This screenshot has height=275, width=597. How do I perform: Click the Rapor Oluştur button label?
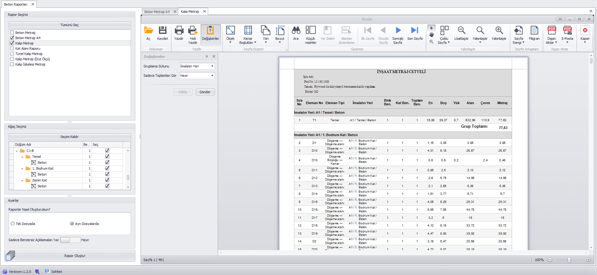pos(75,256)
